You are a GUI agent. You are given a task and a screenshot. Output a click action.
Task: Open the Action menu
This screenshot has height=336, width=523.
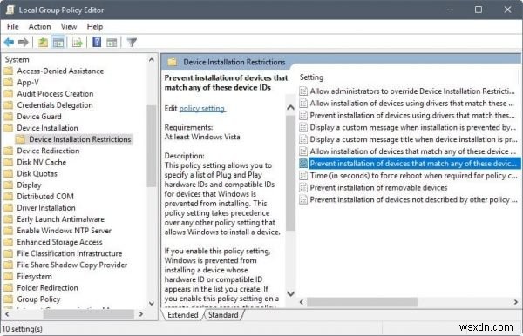(40, 26)
